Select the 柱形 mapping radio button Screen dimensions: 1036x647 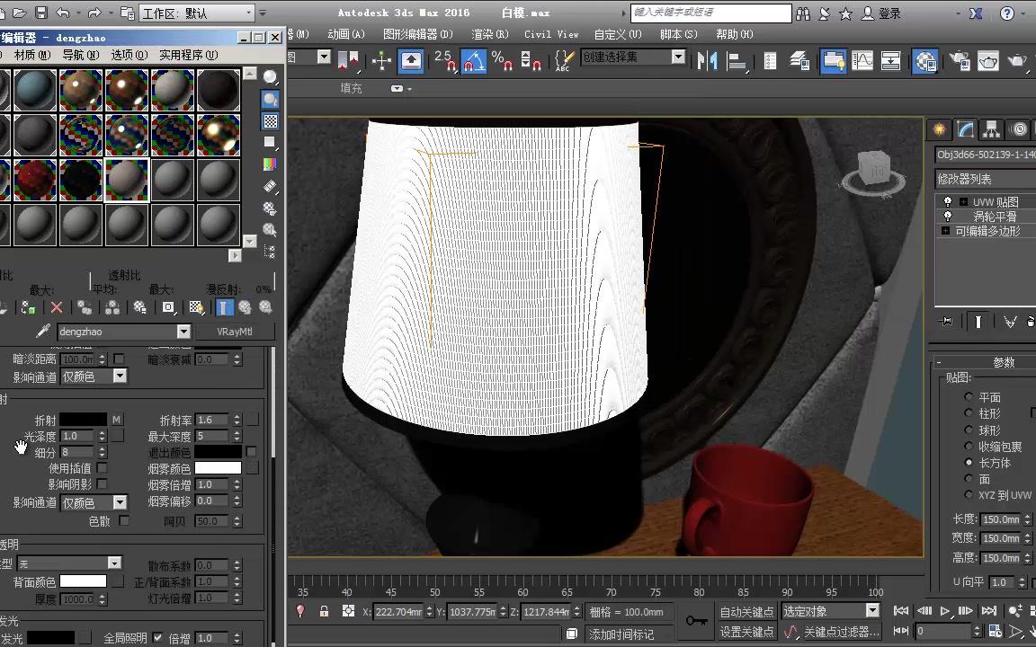[x=970, y=412]
